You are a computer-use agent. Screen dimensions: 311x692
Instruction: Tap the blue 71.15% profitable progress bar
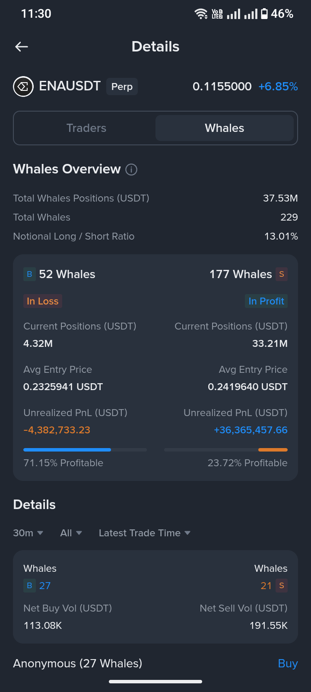pyautogui.click(x=85, y=450)
